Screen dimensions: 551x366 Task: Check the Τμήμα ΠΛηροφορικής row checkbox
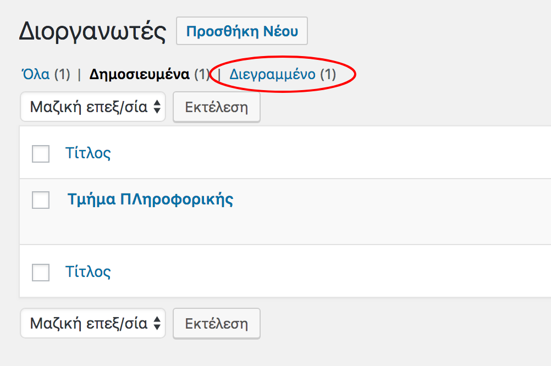pos(41,200)
